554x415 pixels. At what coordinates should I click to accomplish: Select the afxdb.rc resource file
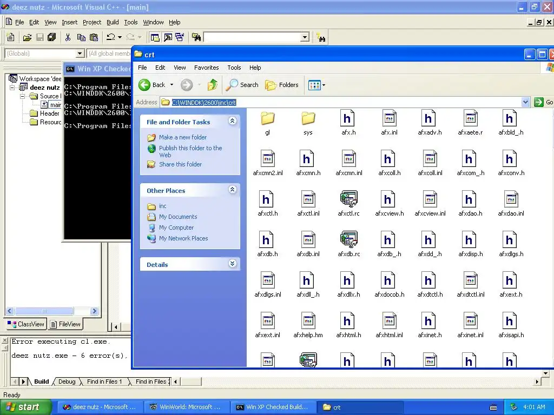tap(348, 244)
